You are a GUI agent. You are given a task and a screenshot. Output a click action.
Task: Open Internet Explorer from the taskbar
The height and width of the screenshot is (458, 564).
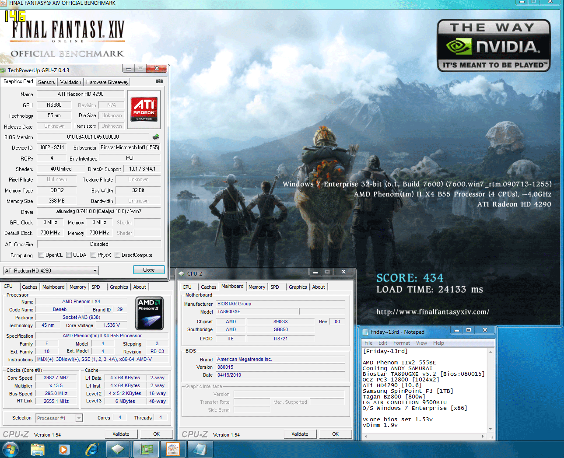(92, 449)
